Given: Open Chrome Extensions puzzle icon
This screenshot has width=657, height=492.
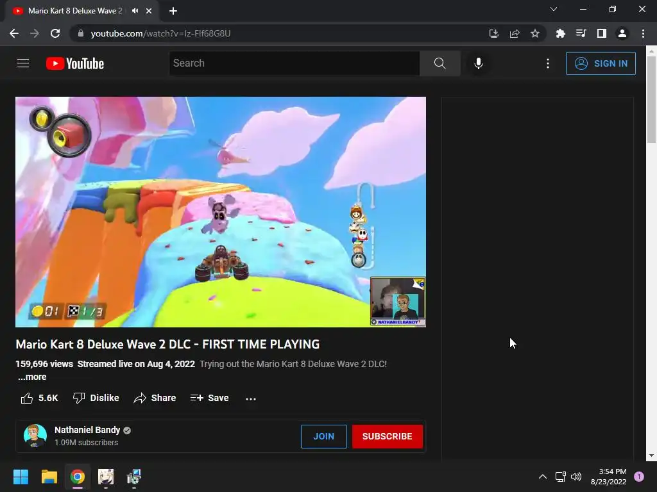Looking at the screenshot, I should coord(560,33).
